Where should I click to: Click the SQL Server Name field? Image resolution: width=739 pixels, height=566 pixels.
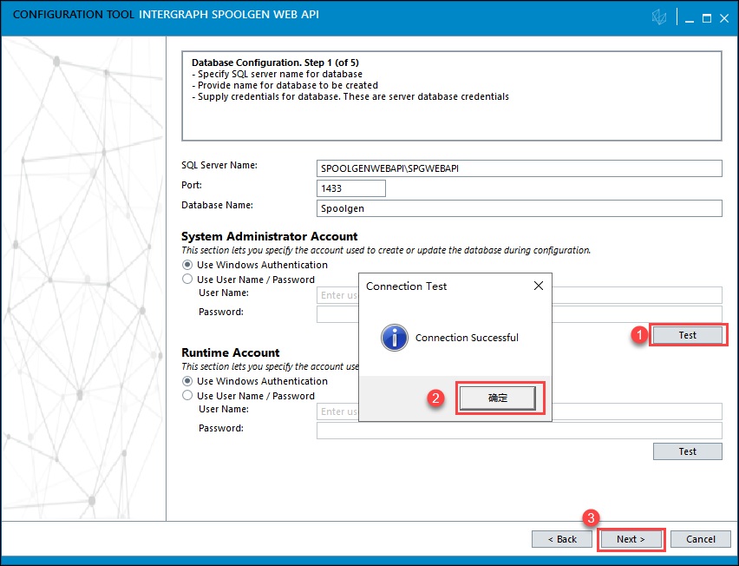click(519, 168)
